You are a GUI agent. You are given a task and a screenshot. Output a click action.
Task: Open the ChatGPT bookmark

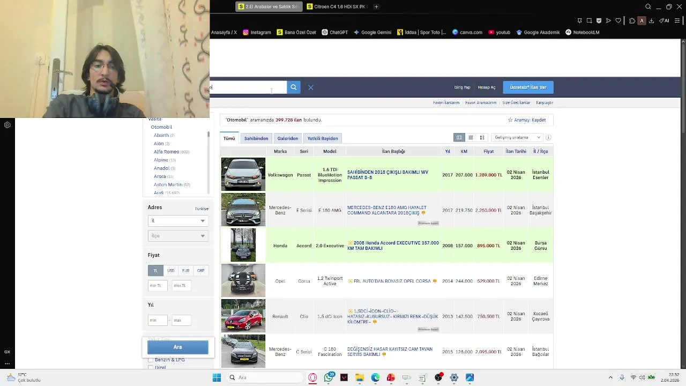click(x=335, y=32)
